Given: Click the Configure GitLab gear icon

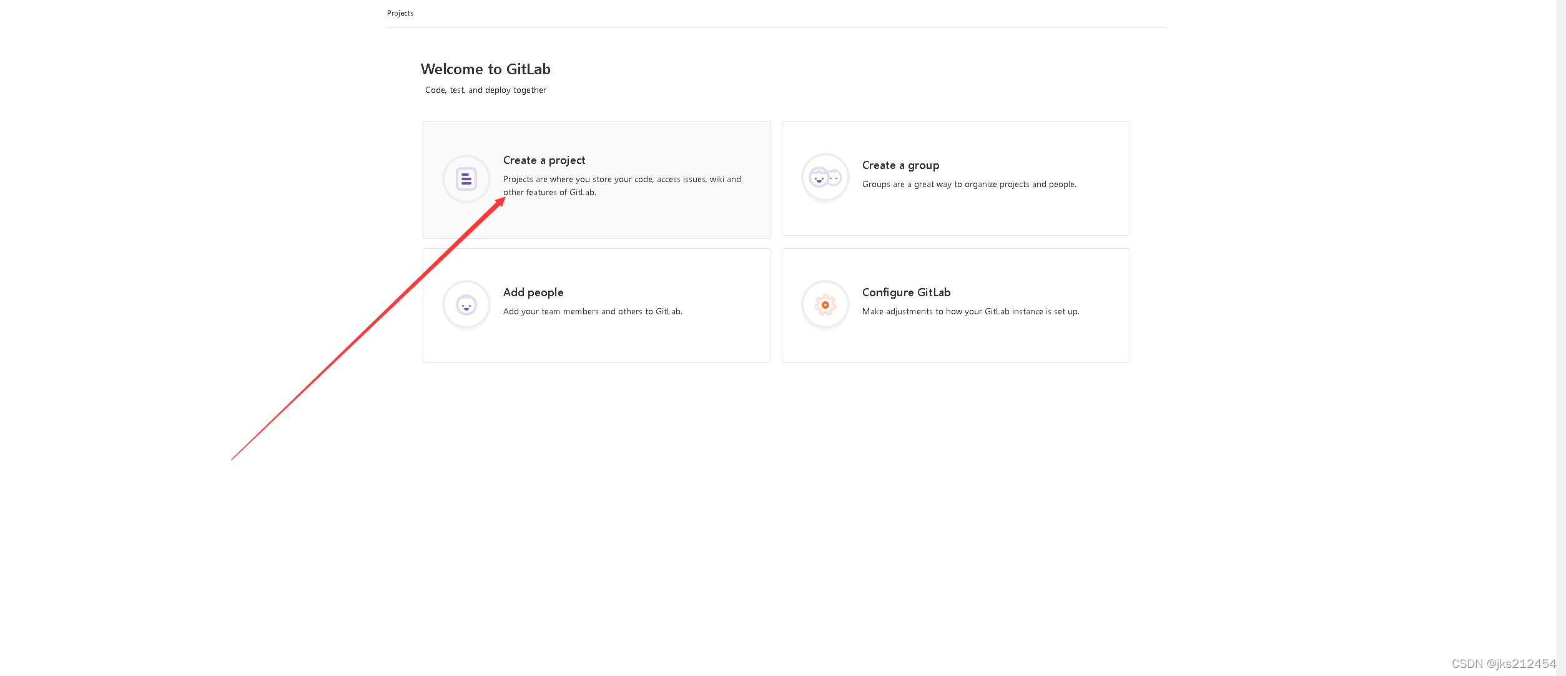Looking at the screenshot, I should (x=825, y=305).
